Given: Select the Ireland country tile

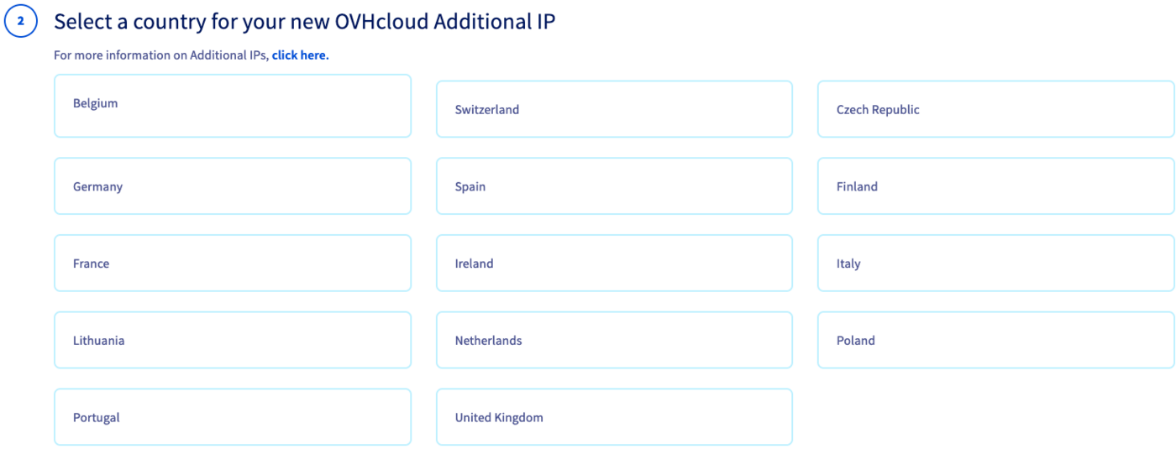Looking at the screenshot, I should (614, 264).
